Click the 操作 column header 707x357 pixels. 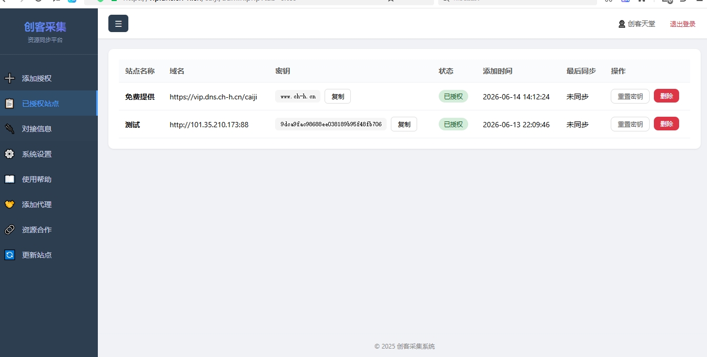(618, 71)
